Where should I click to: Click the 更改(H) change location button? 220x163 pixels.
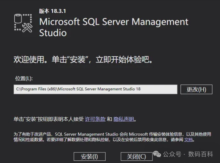tap(196, 89)
